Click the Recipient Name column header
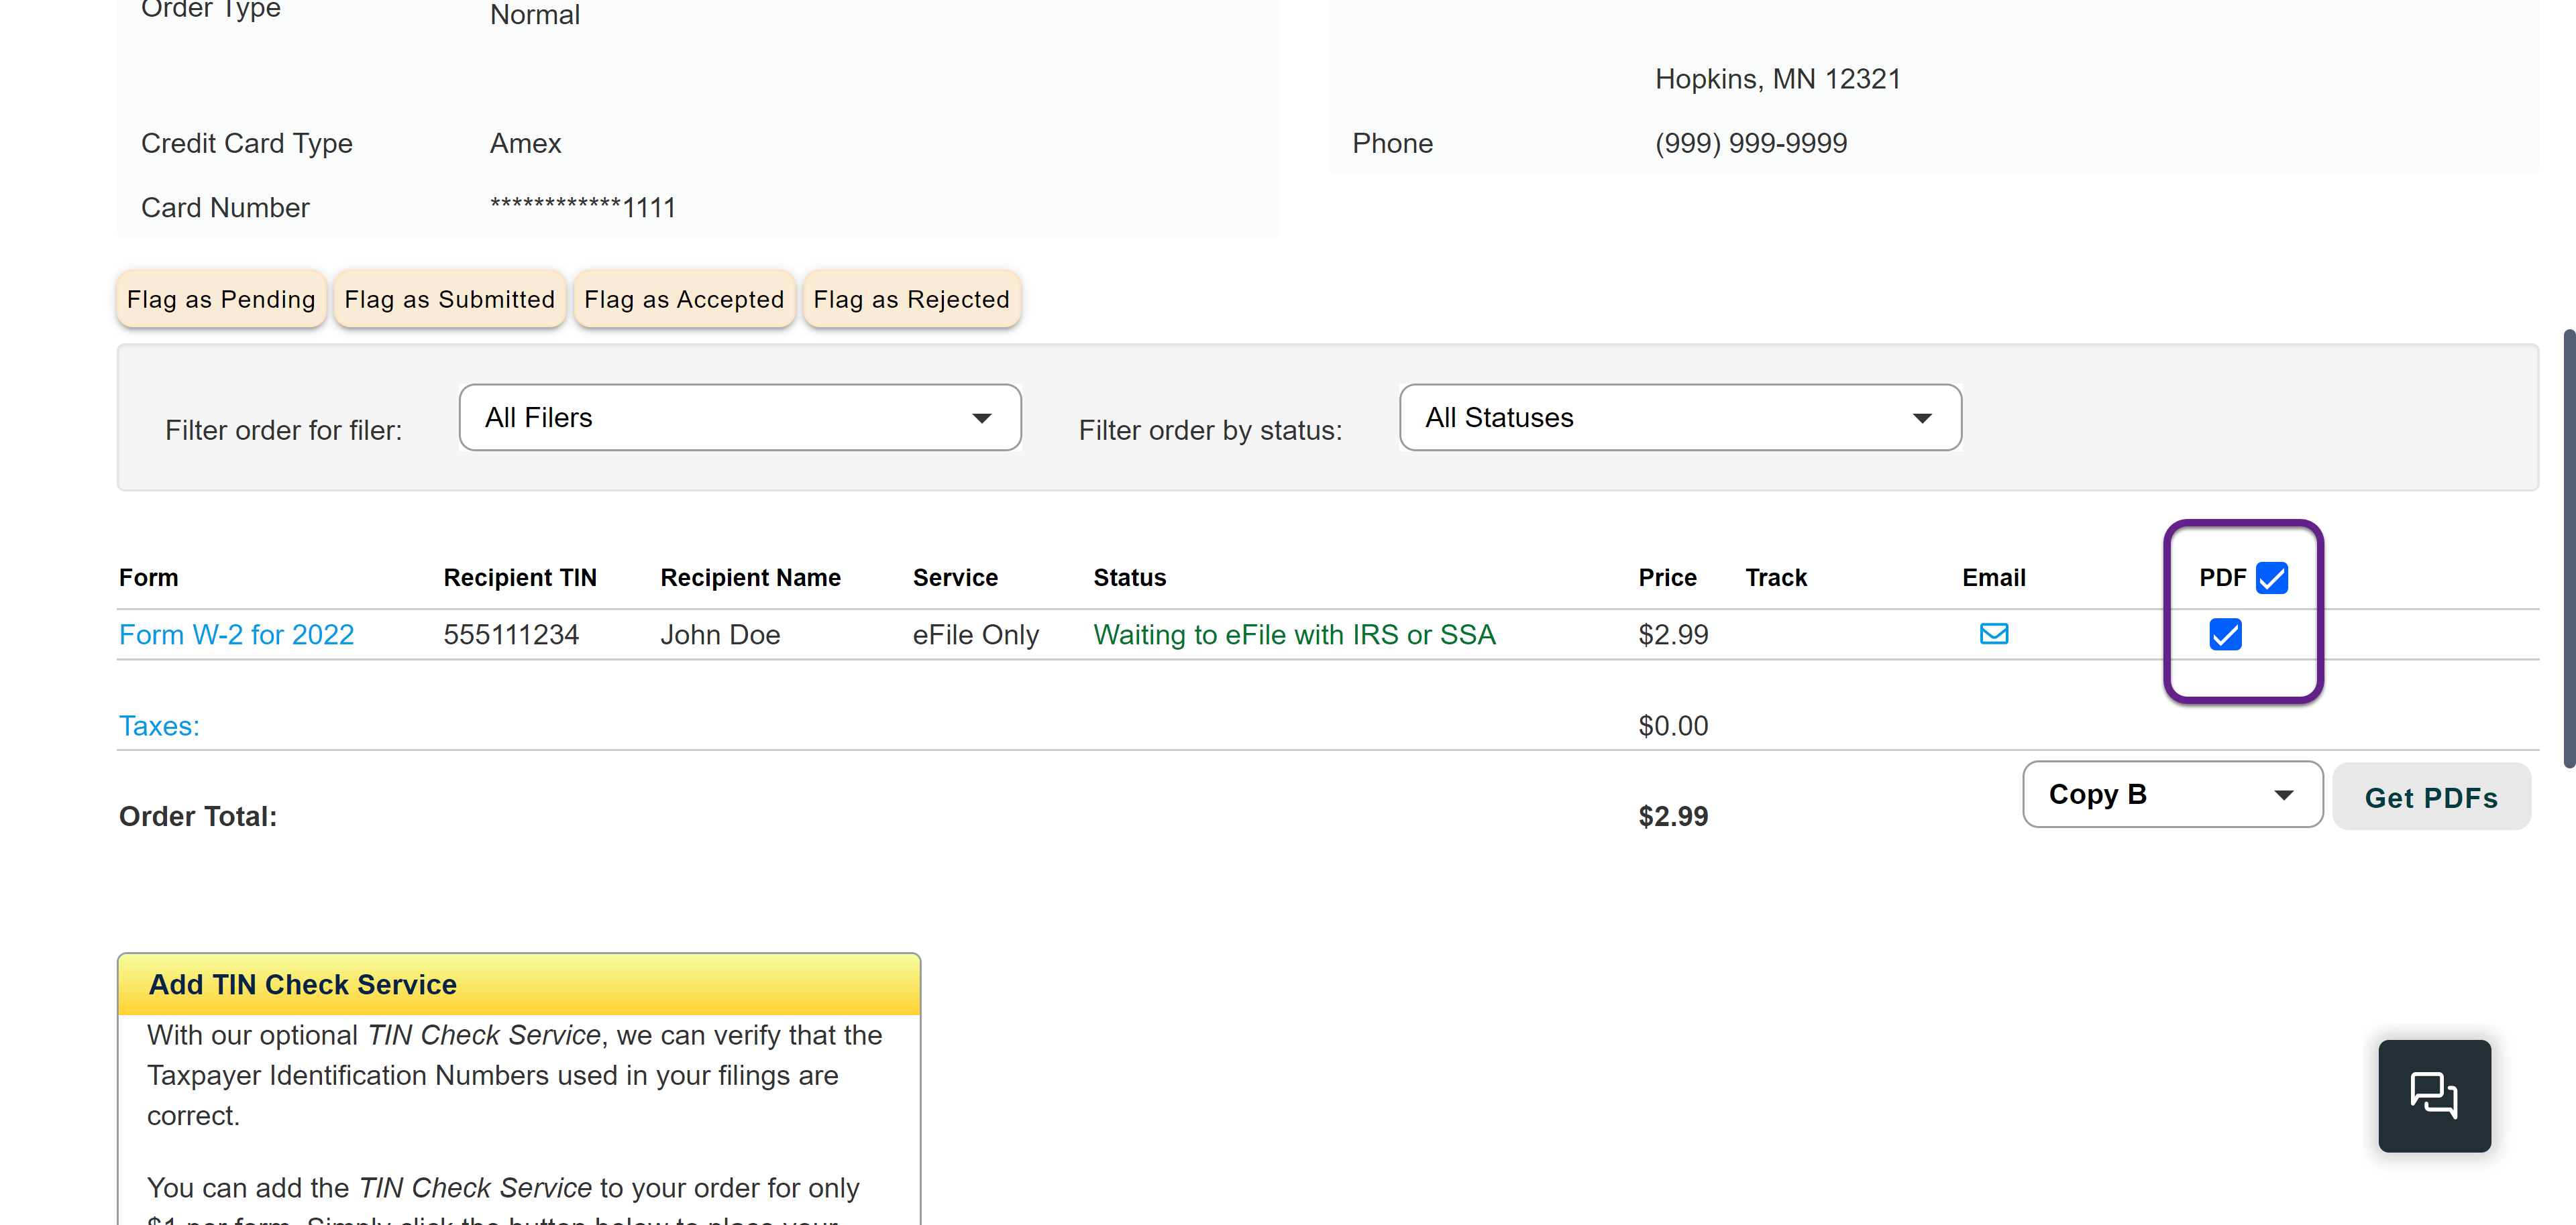The height and width of the screenshot is (1225, 2576). tap(750, 577)
